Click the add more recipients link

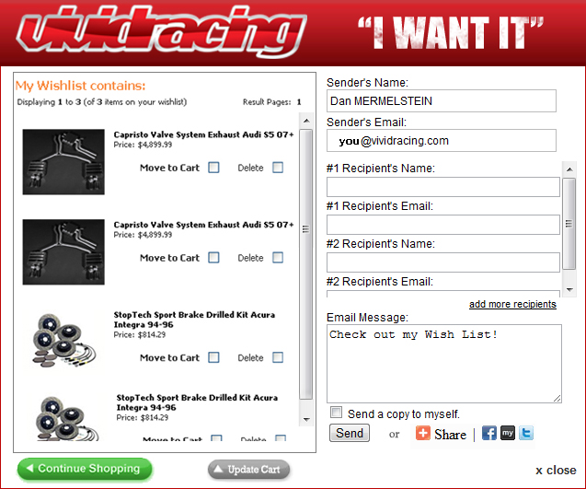512,304
